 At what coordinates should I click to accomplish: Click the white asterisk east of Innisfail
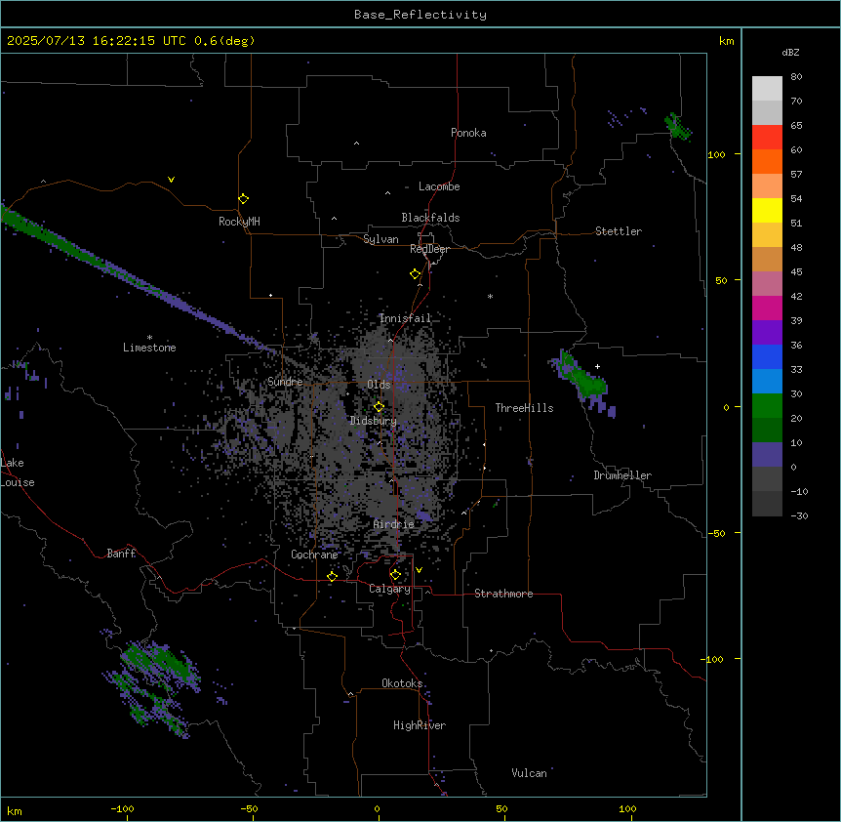click(x=490, y=296)
